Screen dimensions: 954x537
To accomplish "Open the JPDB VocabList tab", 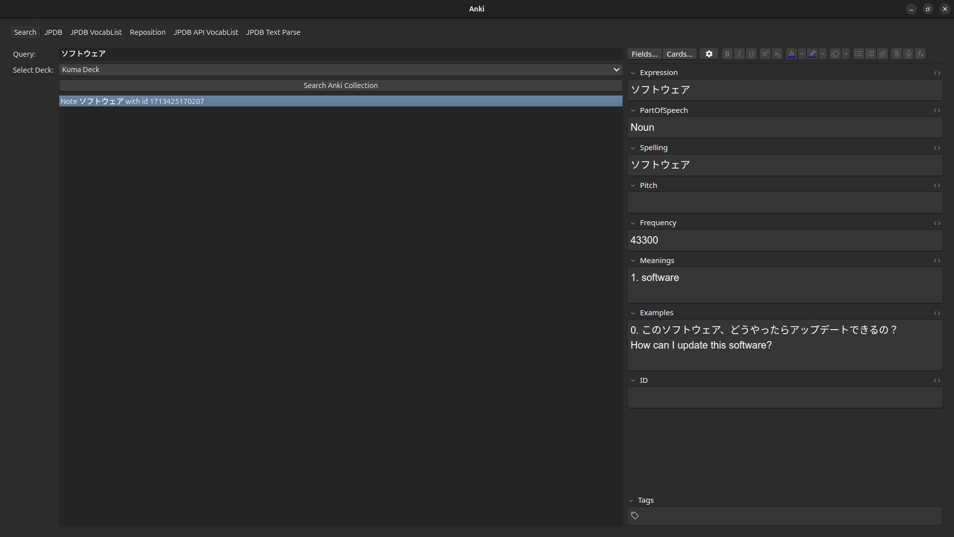I will click(x=96, y=32).
